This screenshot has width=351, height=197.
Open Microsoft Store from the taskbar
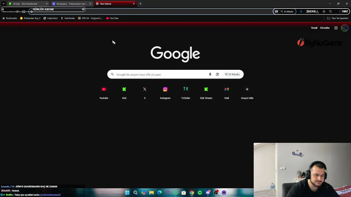184,193
